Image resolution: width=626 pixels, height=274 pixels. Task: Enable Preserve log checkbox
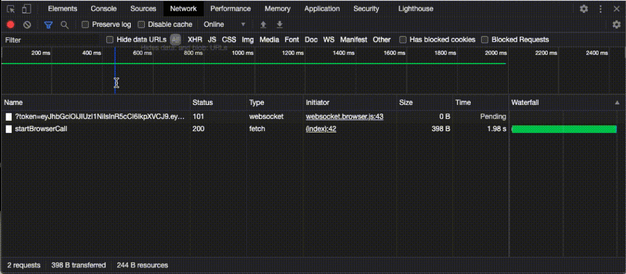pyautogui.click(x=85, y=24)
